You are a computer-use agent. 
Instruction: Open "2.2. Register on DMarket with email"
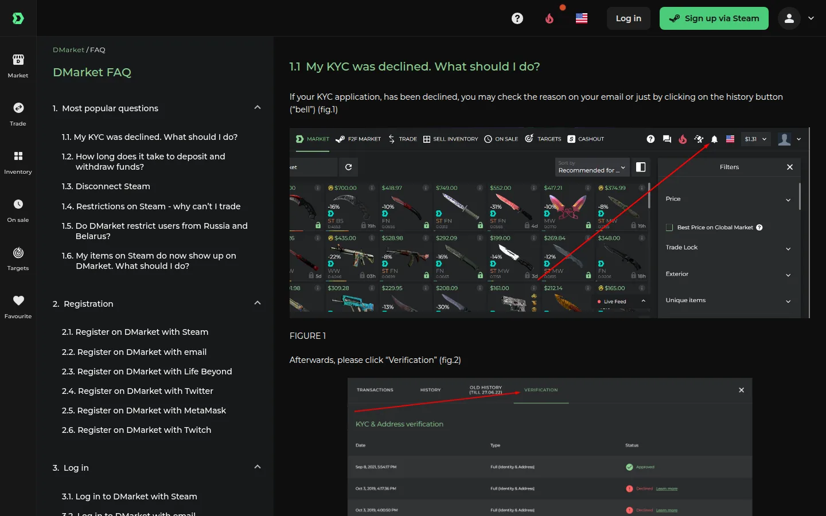(x=134, y=352)
